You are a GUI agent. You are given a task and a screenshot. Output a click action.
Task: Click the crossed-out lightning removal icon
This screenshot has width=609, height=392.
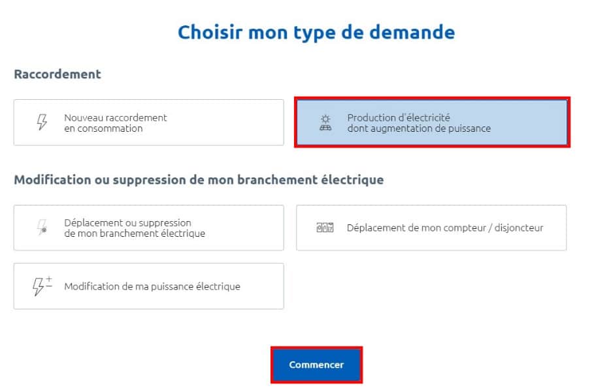tap(42, 228)
